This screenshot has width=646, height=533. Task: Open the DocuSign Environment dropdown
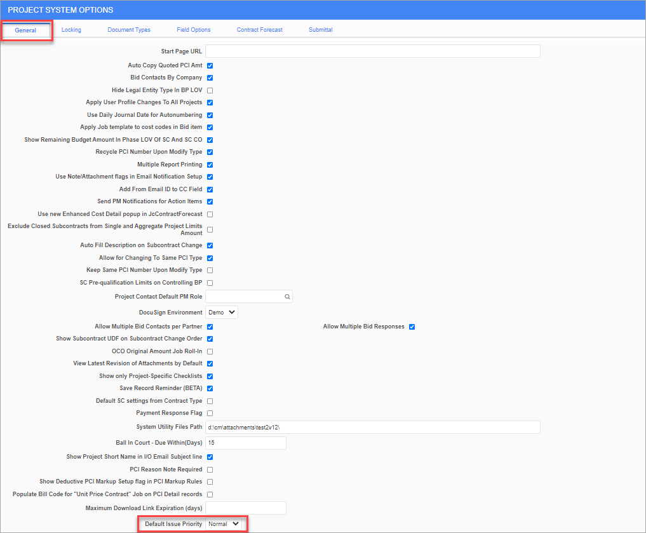[x=222, y=313]
